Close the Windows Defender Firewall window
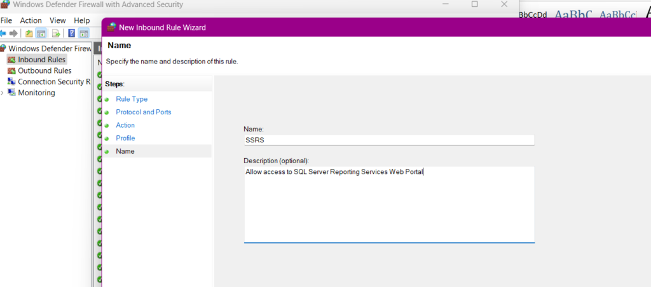651x287 pixels. (x=504, y=4)
